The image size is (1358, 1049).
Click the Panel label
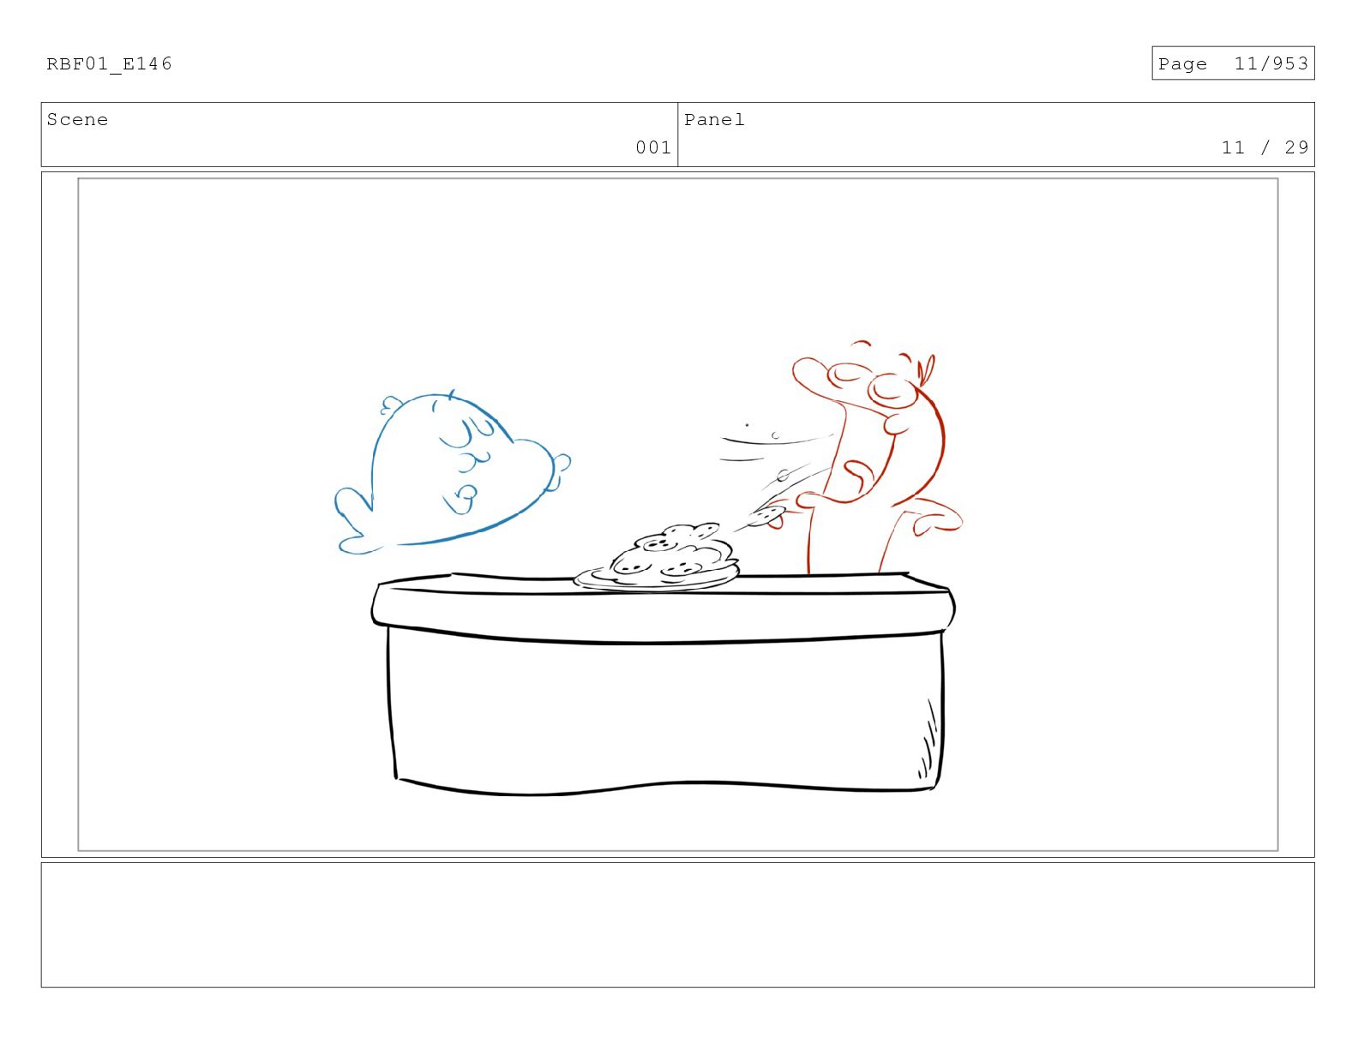click(x=714, y=119)
